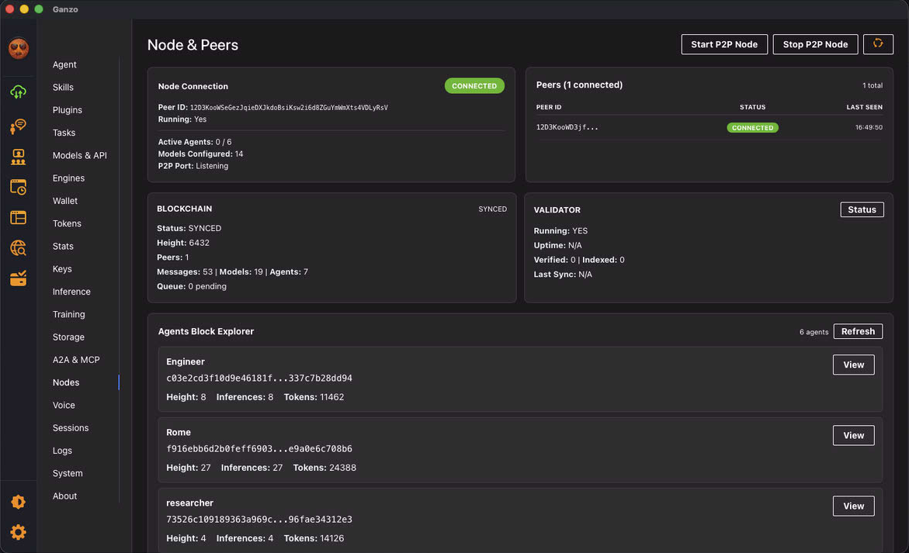Click last seen time 16:49:50
The height and width of the screenshot is (553, 909).
coord(869,127)
